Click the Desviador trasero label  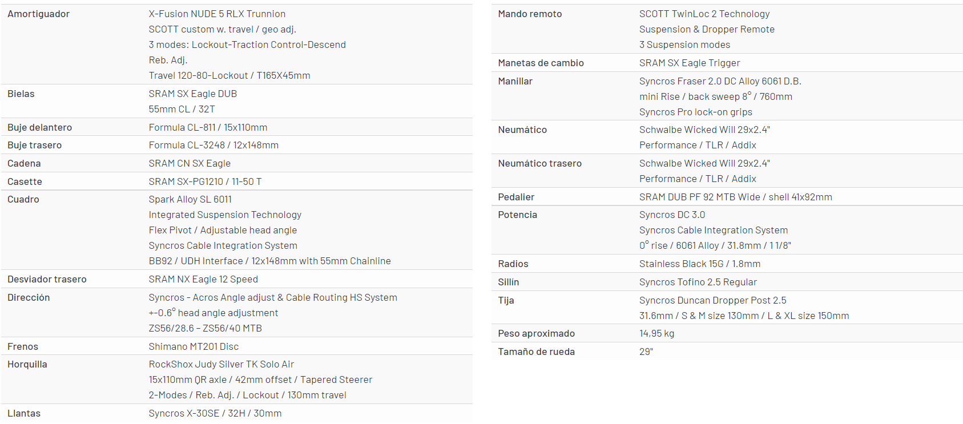(x=47, y=279)
